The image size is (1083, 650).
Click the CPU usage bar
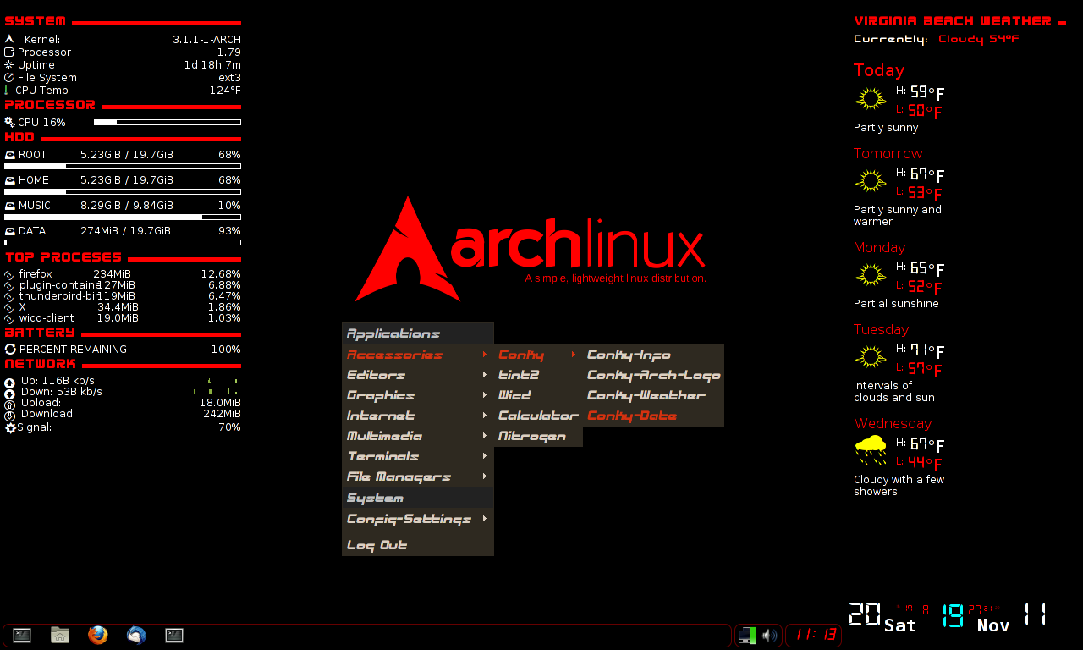167,123
